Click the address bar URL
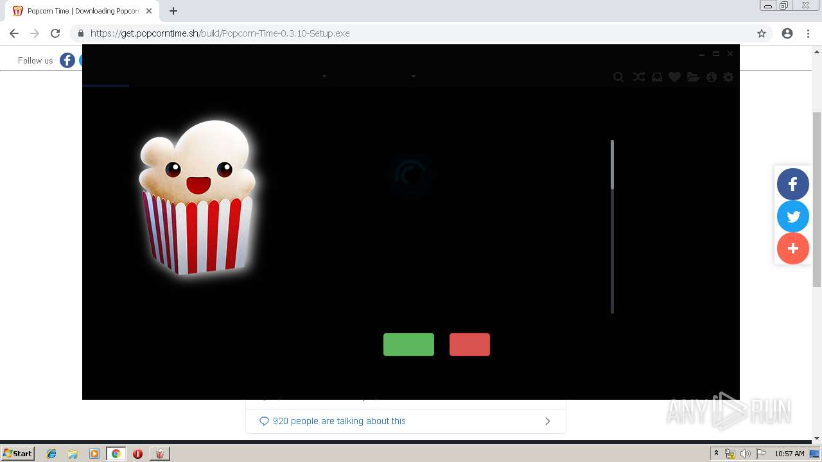Image resolution: width=822 pixels, height=462 pixels. click(220, 33)
